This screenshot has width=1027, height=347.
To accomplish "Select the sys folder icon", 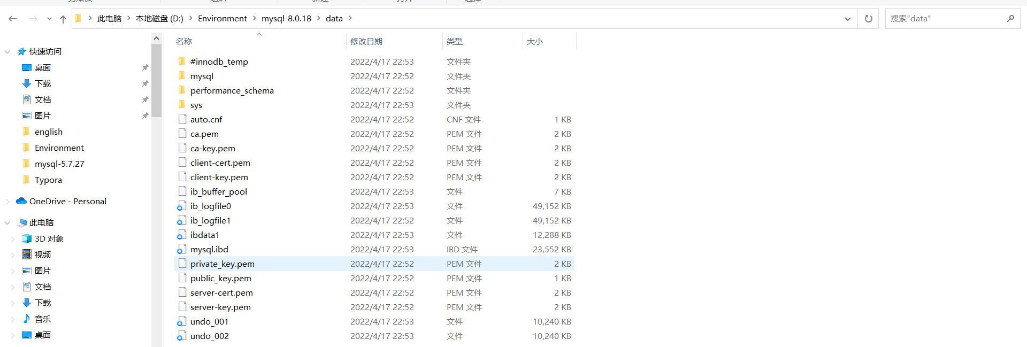I will point(182,105).
